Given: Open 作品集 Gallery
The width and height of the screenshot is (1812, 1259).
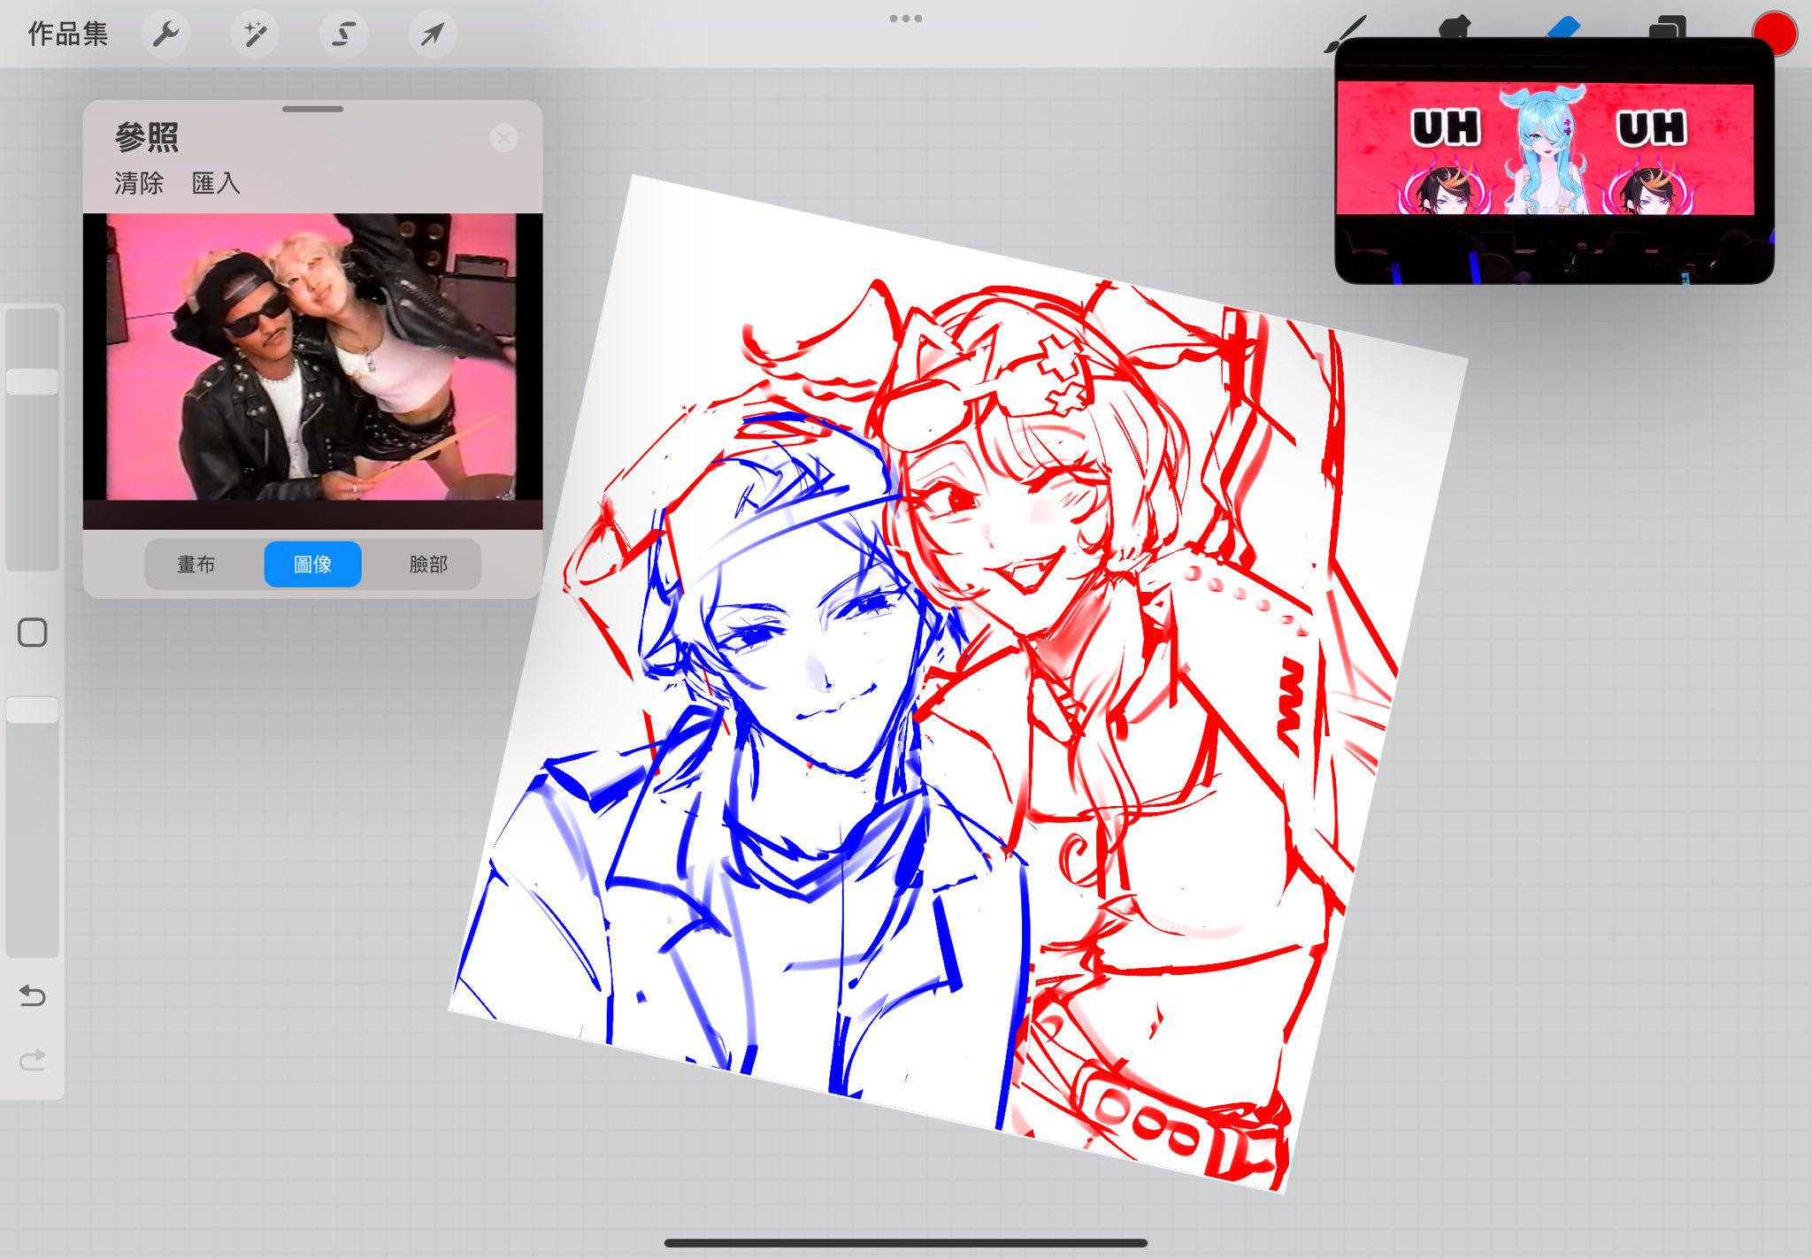Looking at the screenshot, I should pyautogui.click(x=67, y=35).
